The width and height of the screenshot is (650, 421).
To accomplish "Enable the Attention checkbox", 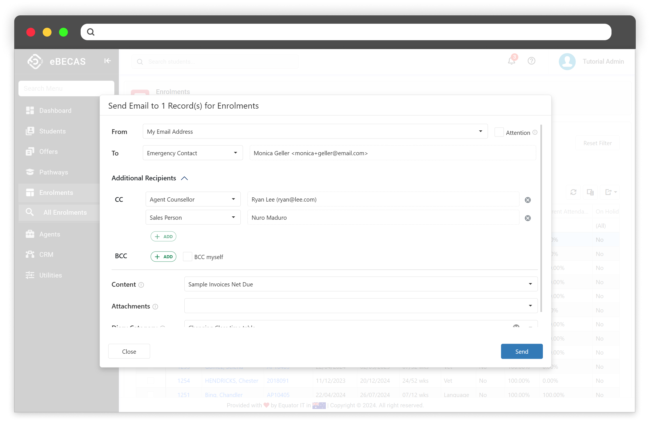I will click(499, 132).
